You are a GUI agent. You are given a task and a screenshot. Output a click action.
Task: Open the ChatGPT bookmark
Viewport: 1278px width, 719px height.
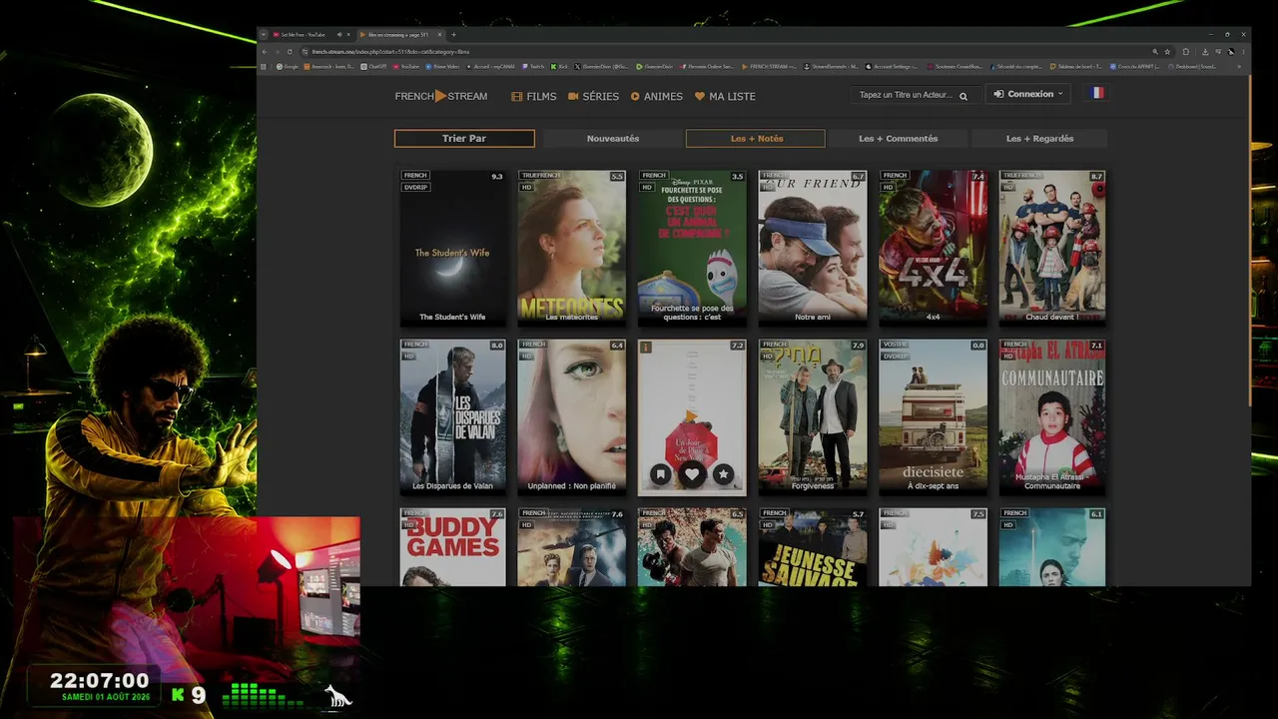[x=374, y=67]
